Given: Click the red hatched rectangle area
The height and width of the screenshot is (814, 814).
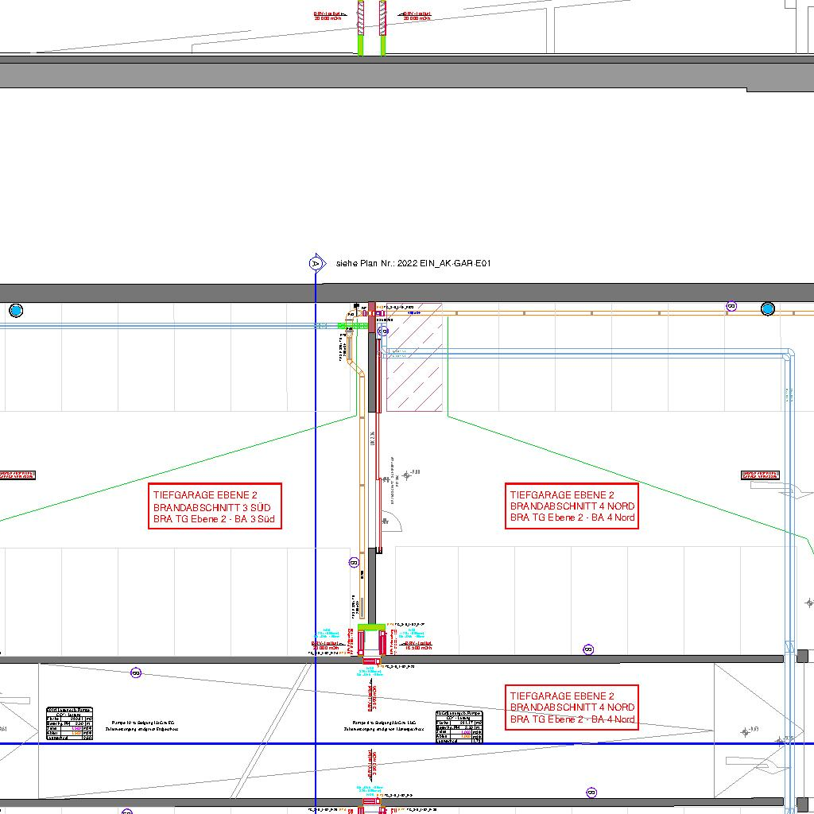Looking at the screenshot, I should point(414,369).
